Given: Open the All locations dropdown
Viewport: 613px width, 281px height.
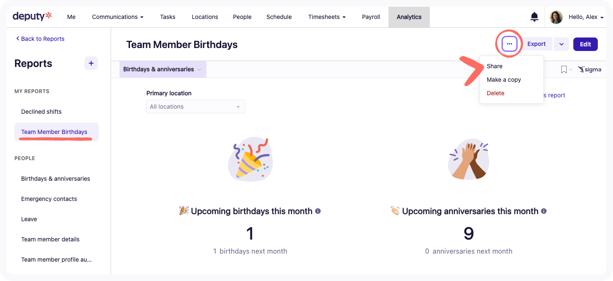Looking at the screenshot, I should tap(195, 107).
